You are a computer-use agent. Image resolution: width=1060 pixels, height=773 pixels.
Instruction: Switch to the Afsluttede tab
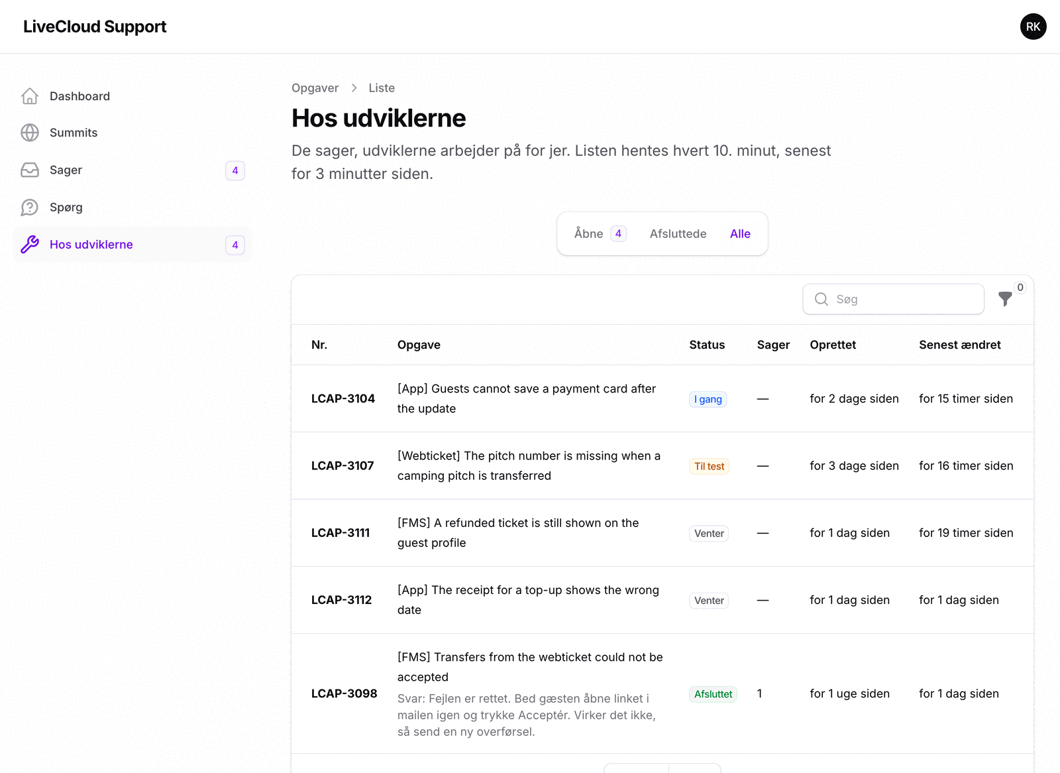coord(678,233)
